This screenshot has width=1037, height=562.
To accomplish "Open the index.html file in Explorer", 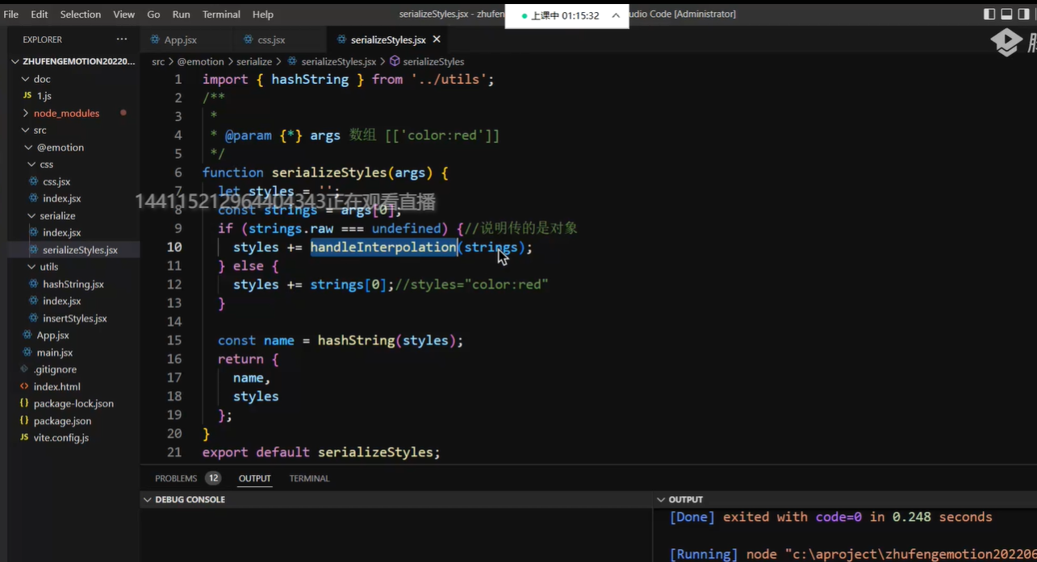I will pos(56,386).
